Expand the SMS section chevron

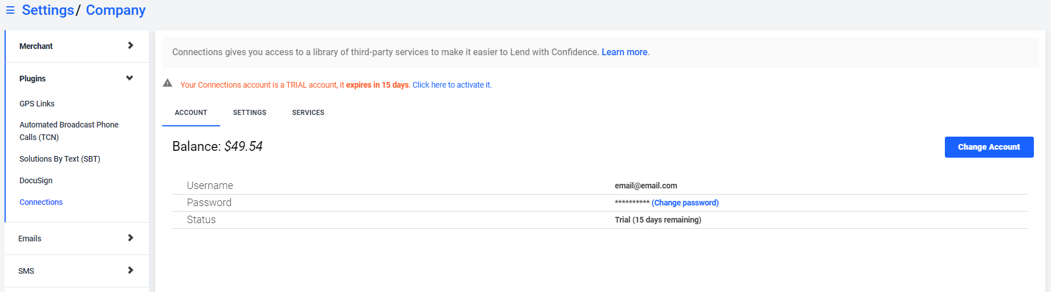(x=130, y=270)
